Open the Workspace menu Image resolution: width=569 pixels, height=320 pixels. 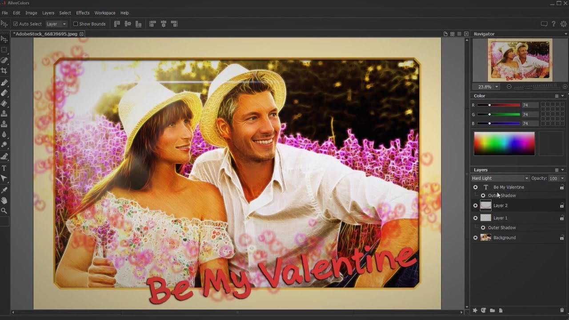(105, 13)
